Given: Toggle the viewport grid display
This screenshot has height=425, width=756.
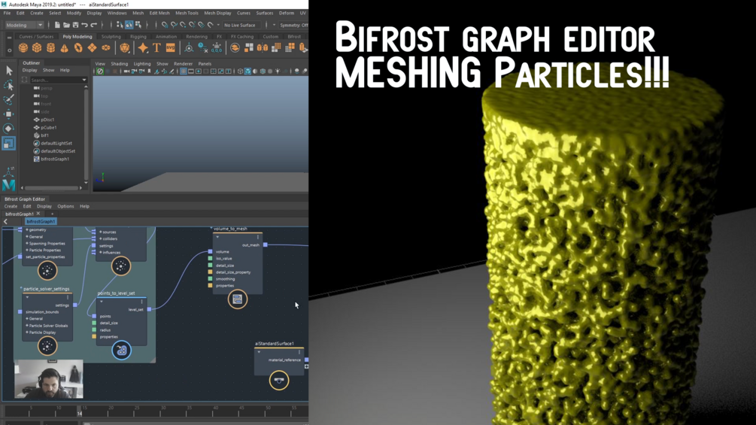Looking at the screenshot, I should 184,71.
